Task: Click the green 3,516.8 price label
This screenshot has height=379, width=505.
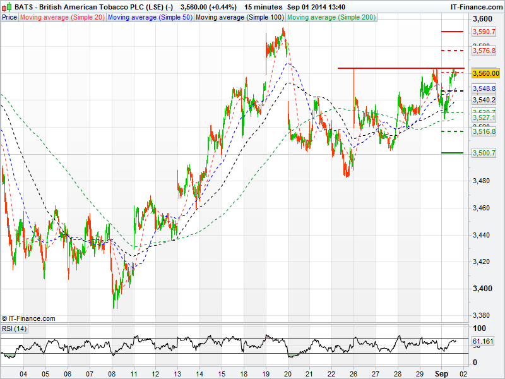Action: coord(484,131)
